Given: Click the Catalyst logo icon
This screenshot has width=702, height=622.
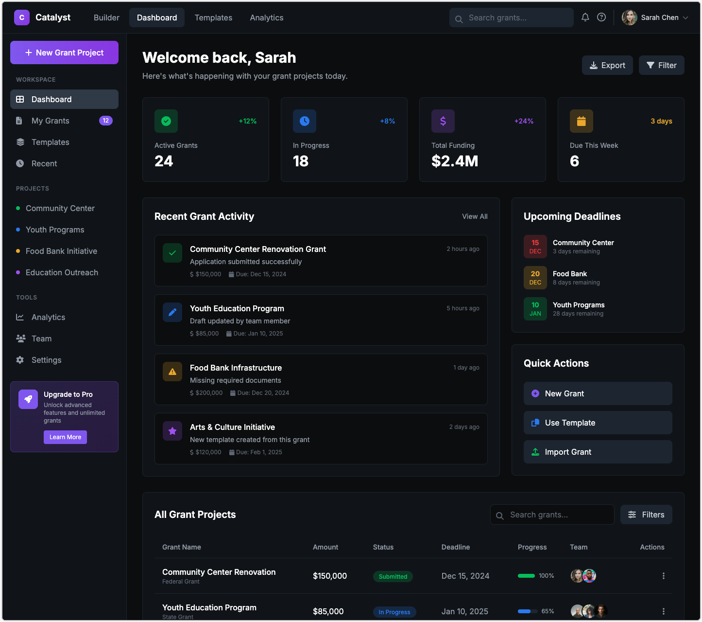Looking at the screenshot, I should tap(22, 18).
